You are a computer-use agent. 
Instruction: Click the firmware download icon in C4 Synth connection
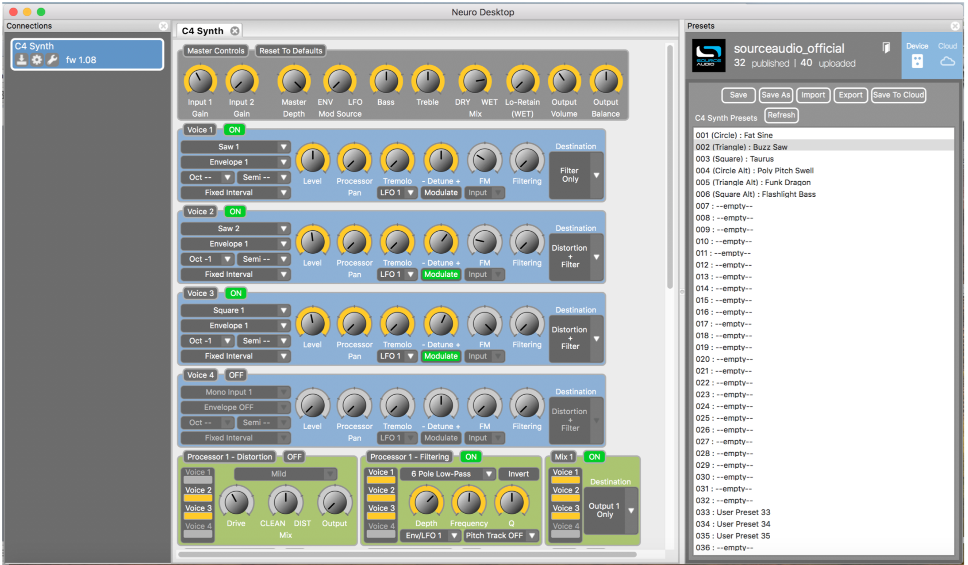[21, 60]
